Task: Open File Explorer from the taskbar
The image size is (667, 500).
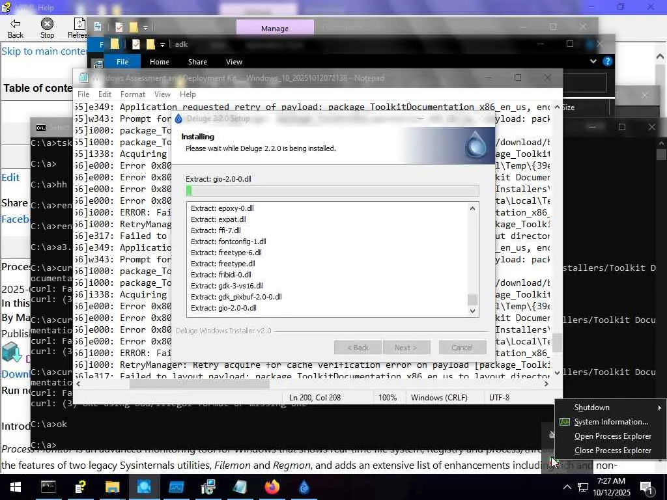Action: pyautogui.click(x=112, y=487)
